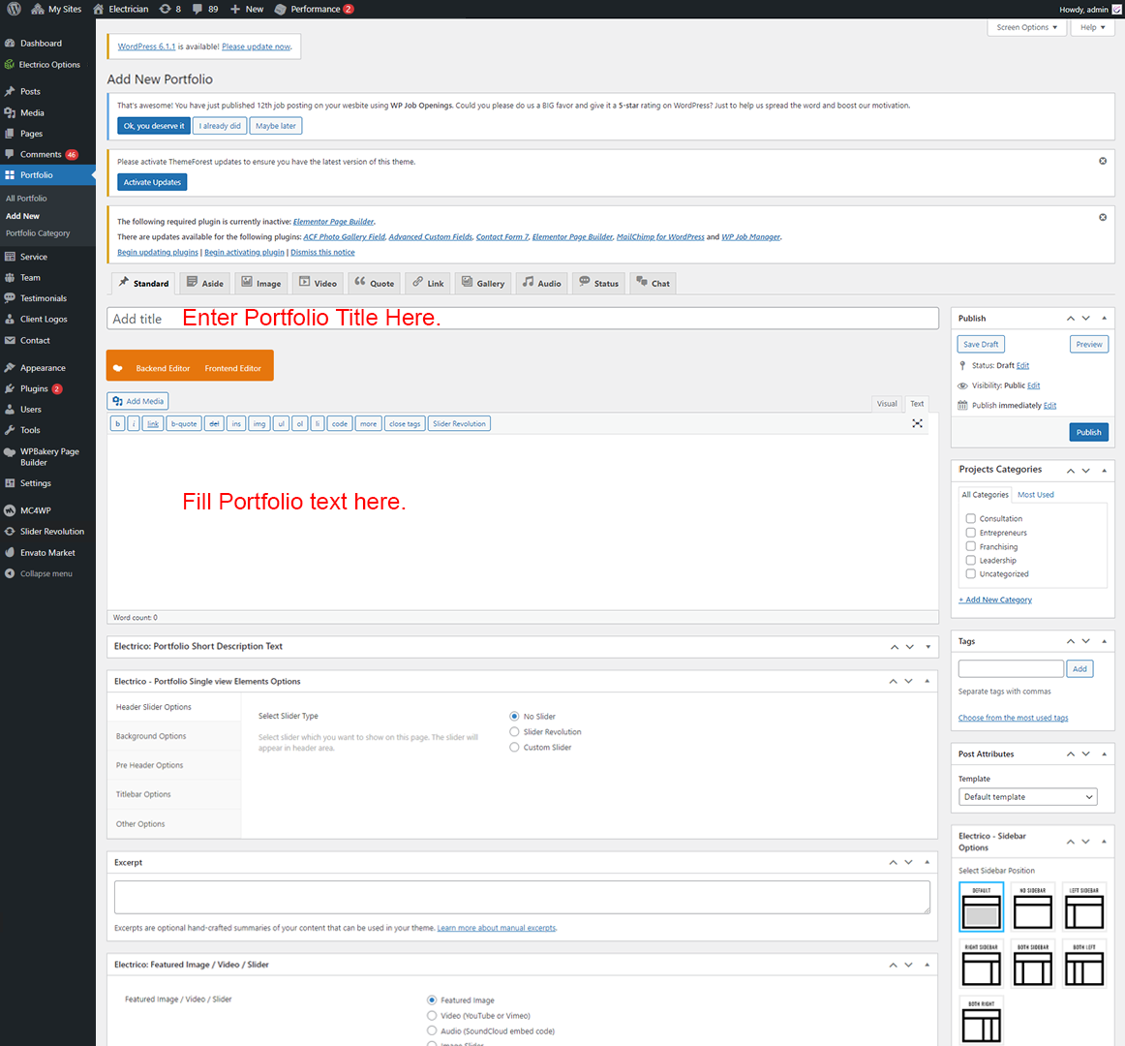Enable the Leadership category checkbox

(x=970, y=561)
